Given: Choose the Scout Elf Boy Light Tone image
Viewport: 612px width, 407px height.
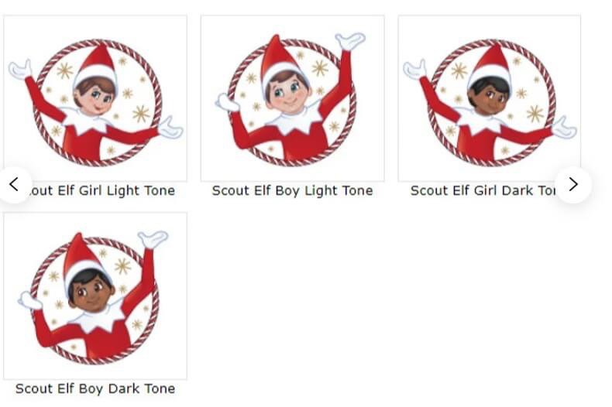Looking at the screenshot, I should tap(292, 98).
